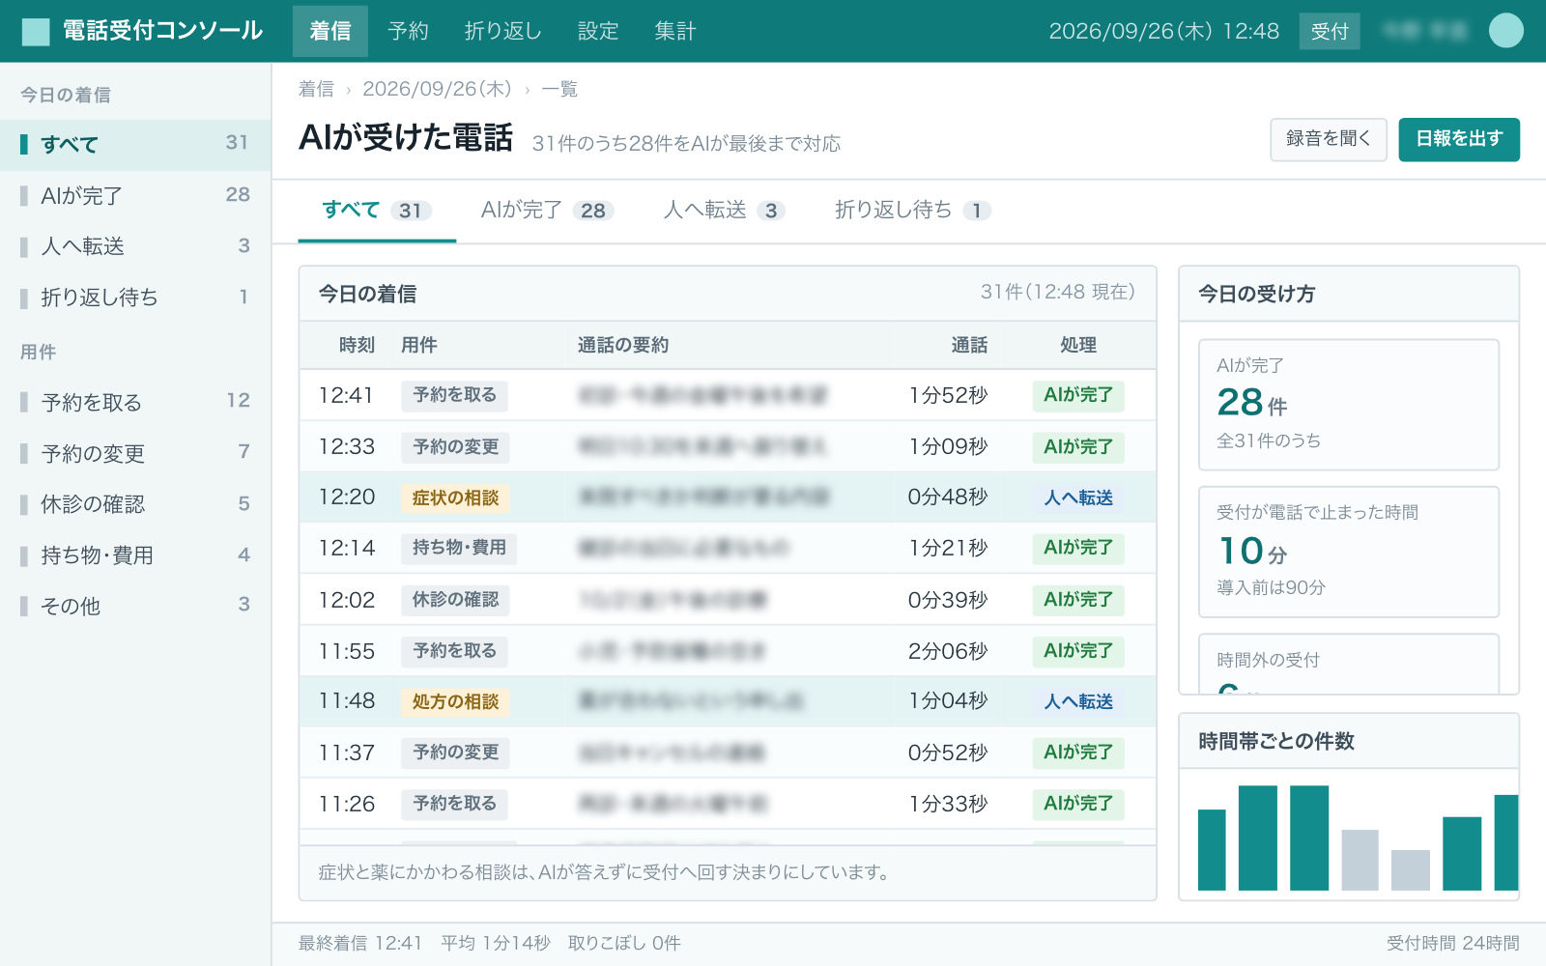Filter sidebar by 折り返し待ち

[x=135, y=298]
